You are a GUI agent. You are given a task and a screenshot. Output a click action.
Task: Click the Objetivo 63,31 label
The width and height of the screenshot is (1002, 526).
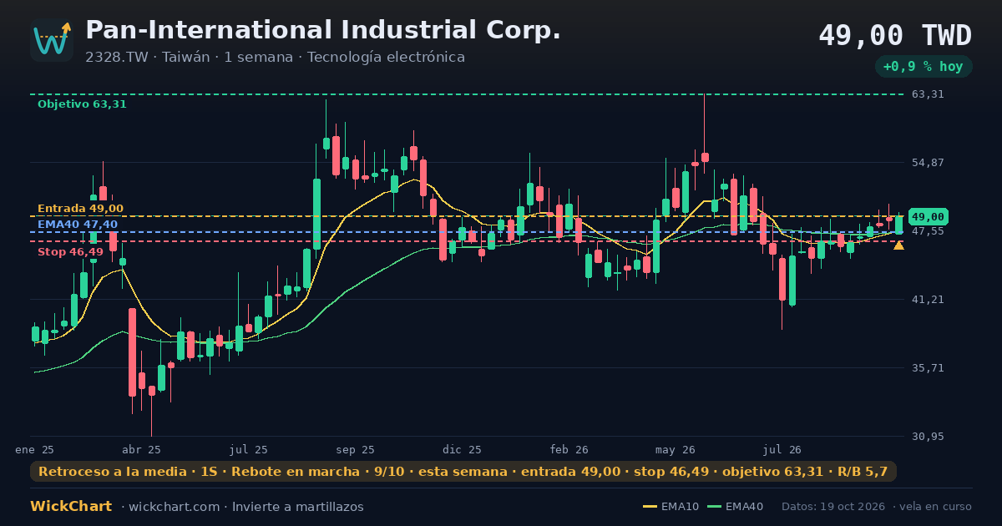click(x=82, y=104)
